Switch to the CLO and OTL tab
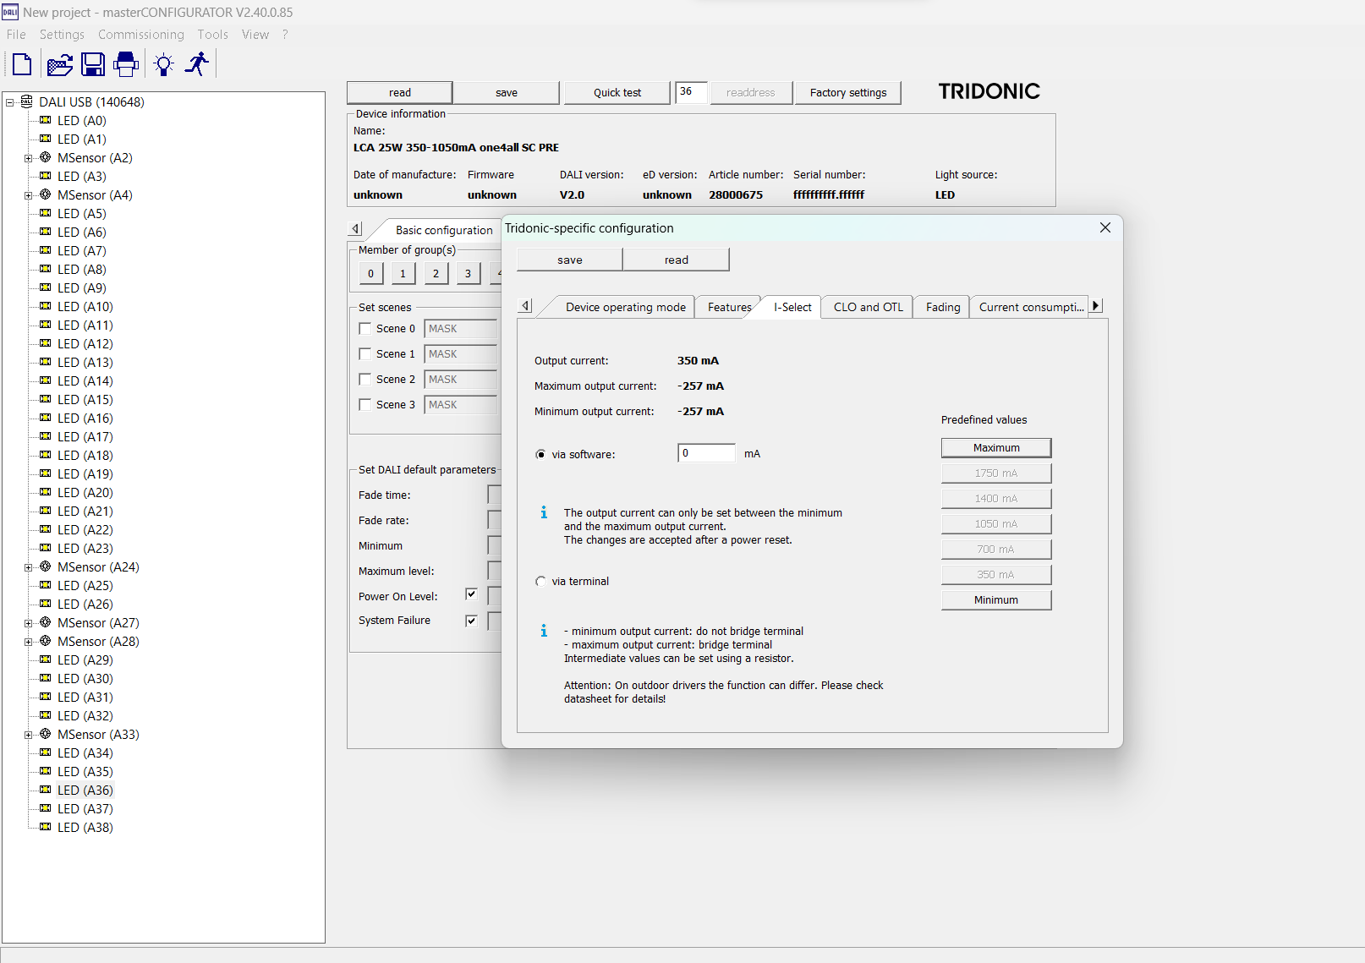Screen dimensions: 1365x963 (868, 307)
